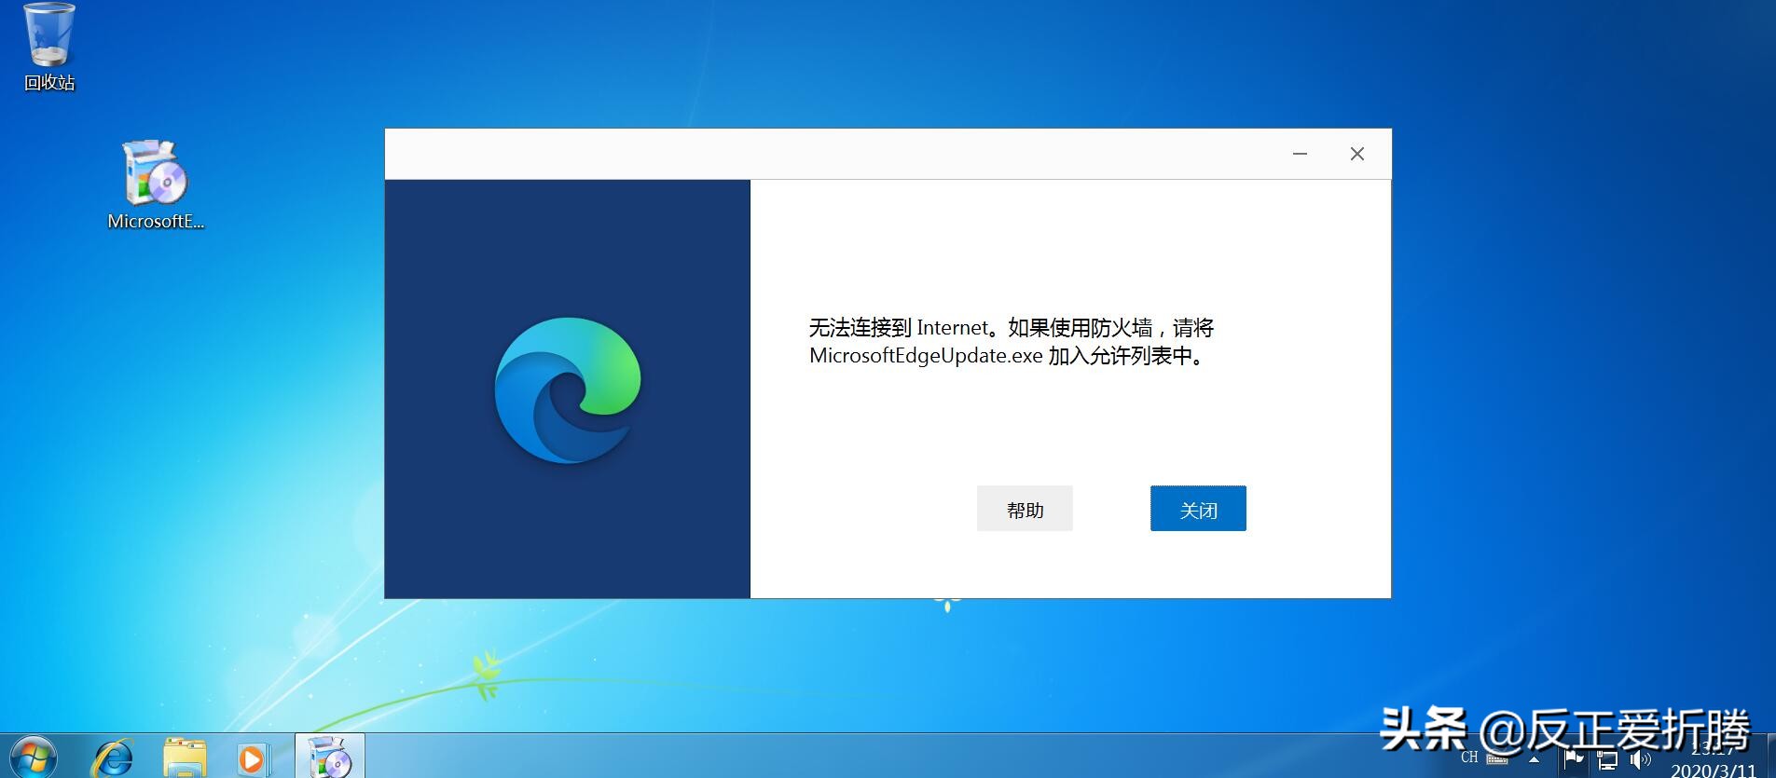Viewport: 1776px width, 778px height.
Task: Click the 关闭 button in dialog
Action: 1198,509
